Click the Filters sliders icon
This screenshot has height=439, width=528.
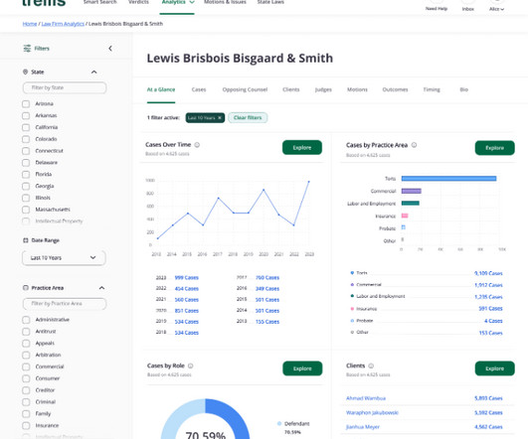tap(27, 49)
